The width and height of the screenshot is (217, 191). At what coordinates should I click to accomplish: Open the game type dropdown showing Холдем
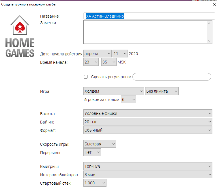coord(114,91)
